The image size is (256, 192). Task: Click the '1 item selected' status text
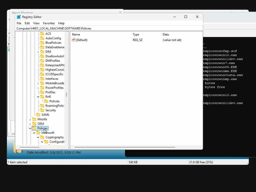17,162
